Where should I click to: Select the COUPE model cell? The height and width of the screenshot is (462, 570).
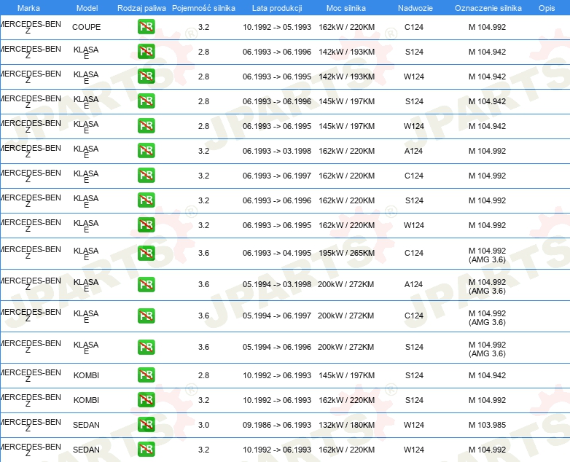coord(86,27)
